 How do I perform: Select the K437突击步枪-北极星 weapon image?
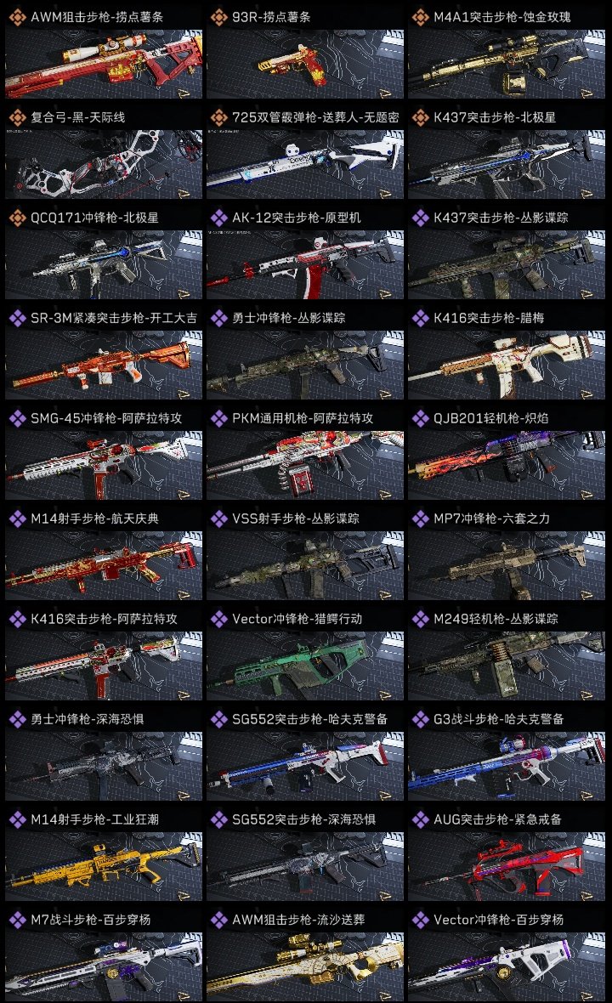point(507,164)
